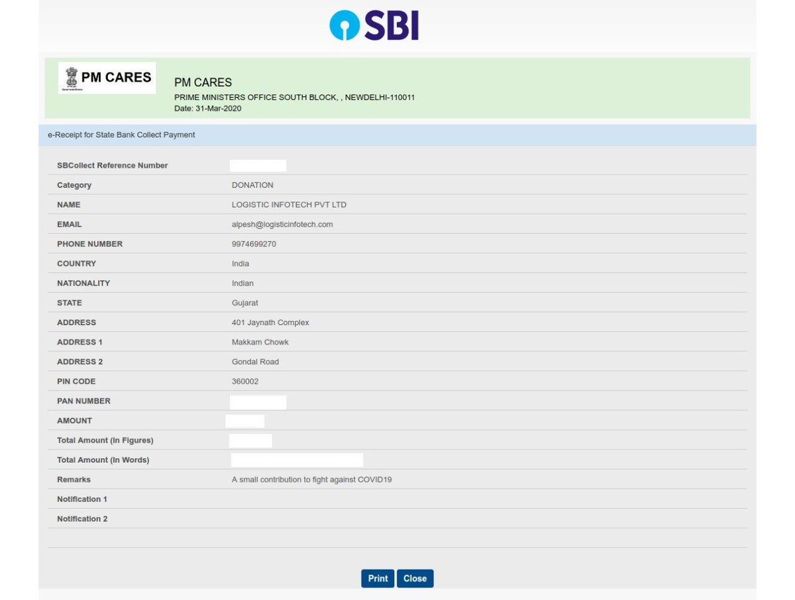Image resolution: width=795 pixels, height=600 pixels.
Task: Click the Makkam Chowk value
Action: coord(260,342)
